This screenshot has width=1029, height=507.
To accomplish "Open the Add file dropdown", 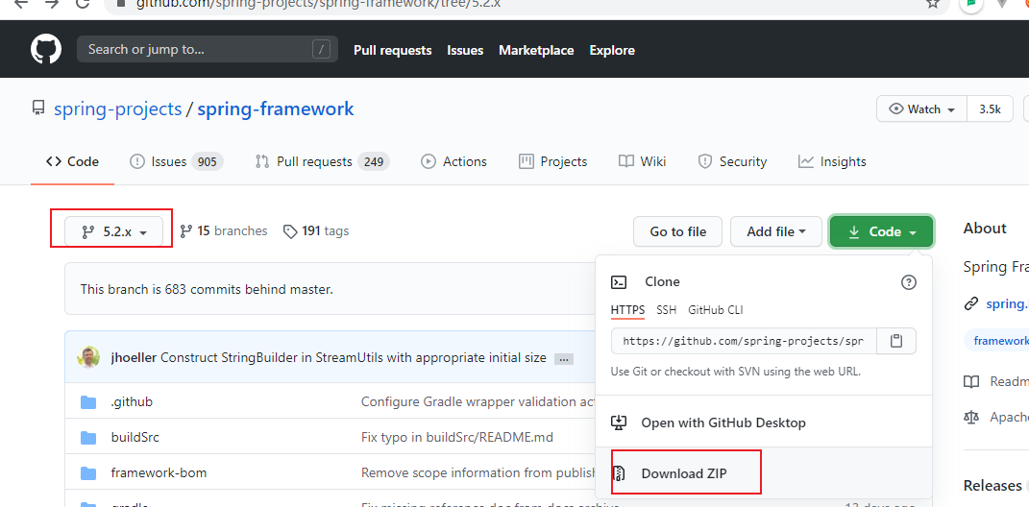I will coord(776,231).
